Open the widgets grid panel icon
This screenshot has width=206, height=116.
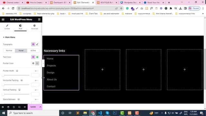[x=39, y=19]
